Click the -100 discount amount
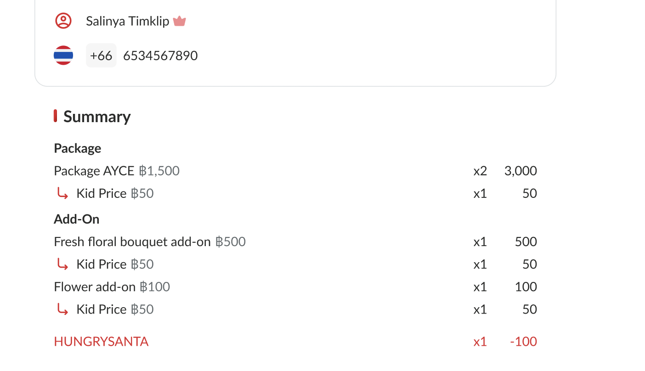The width and height of the screenshot is (645, 371). (x=523, y=342)
